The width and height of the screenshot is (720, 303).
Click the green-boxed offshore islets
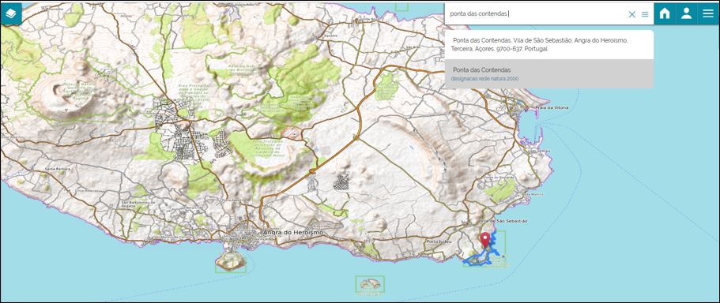pyautogui.click(x=370, y=284)
